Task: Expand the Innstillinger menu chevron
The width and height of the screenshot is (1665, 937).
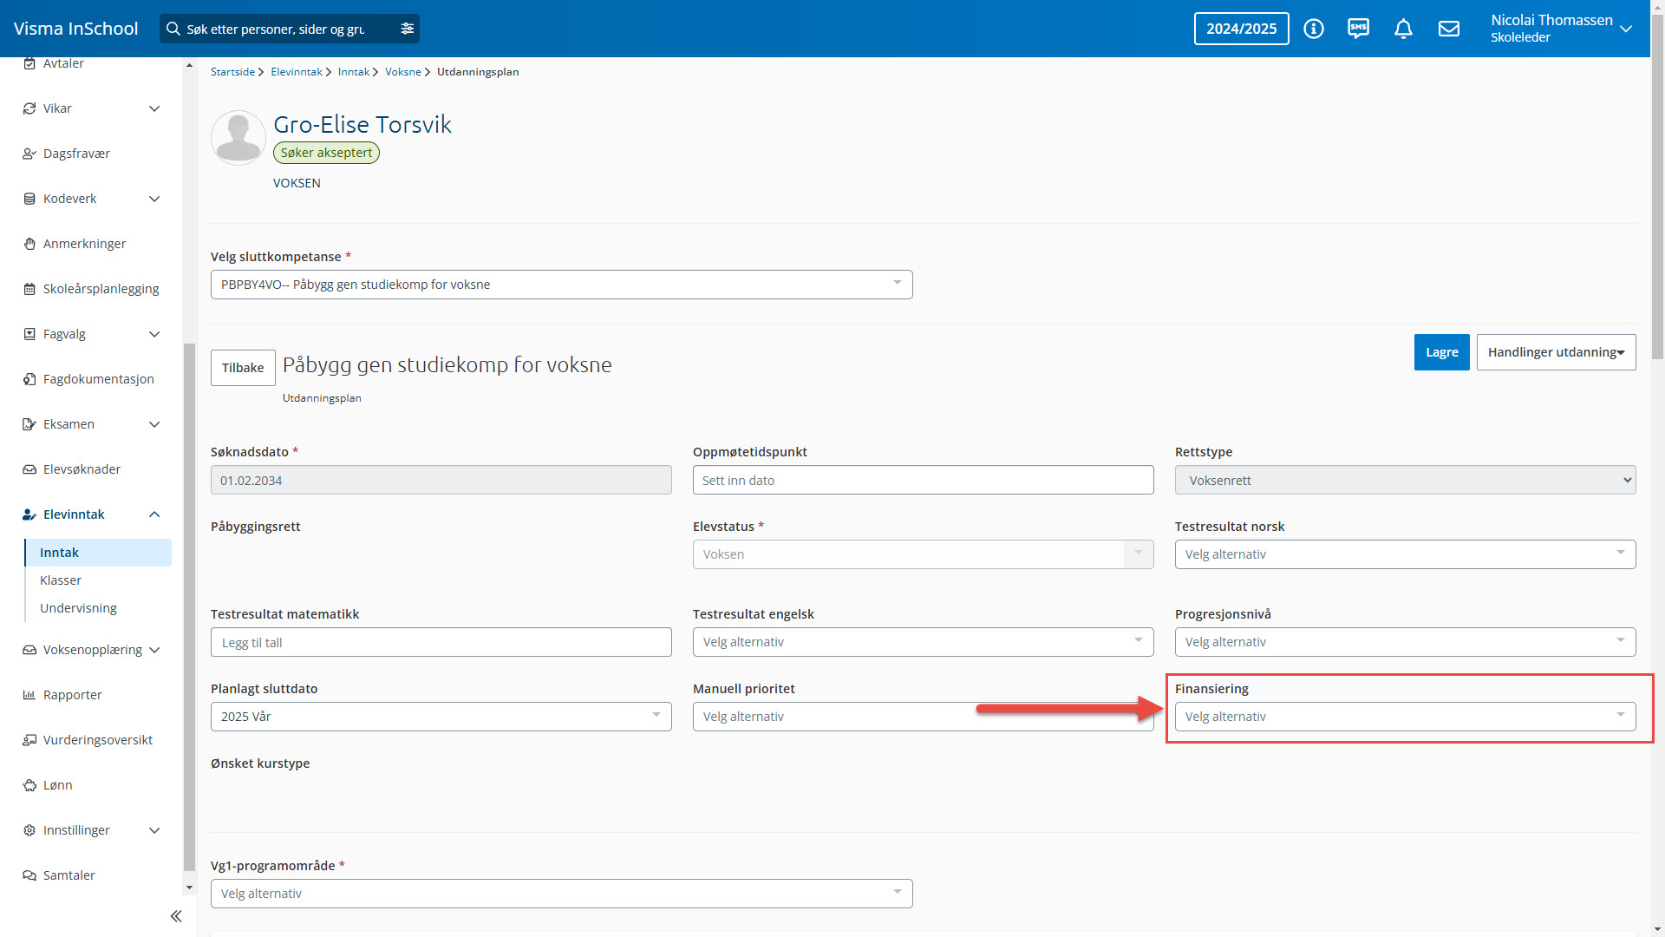Action: click(x=154, y=830)
